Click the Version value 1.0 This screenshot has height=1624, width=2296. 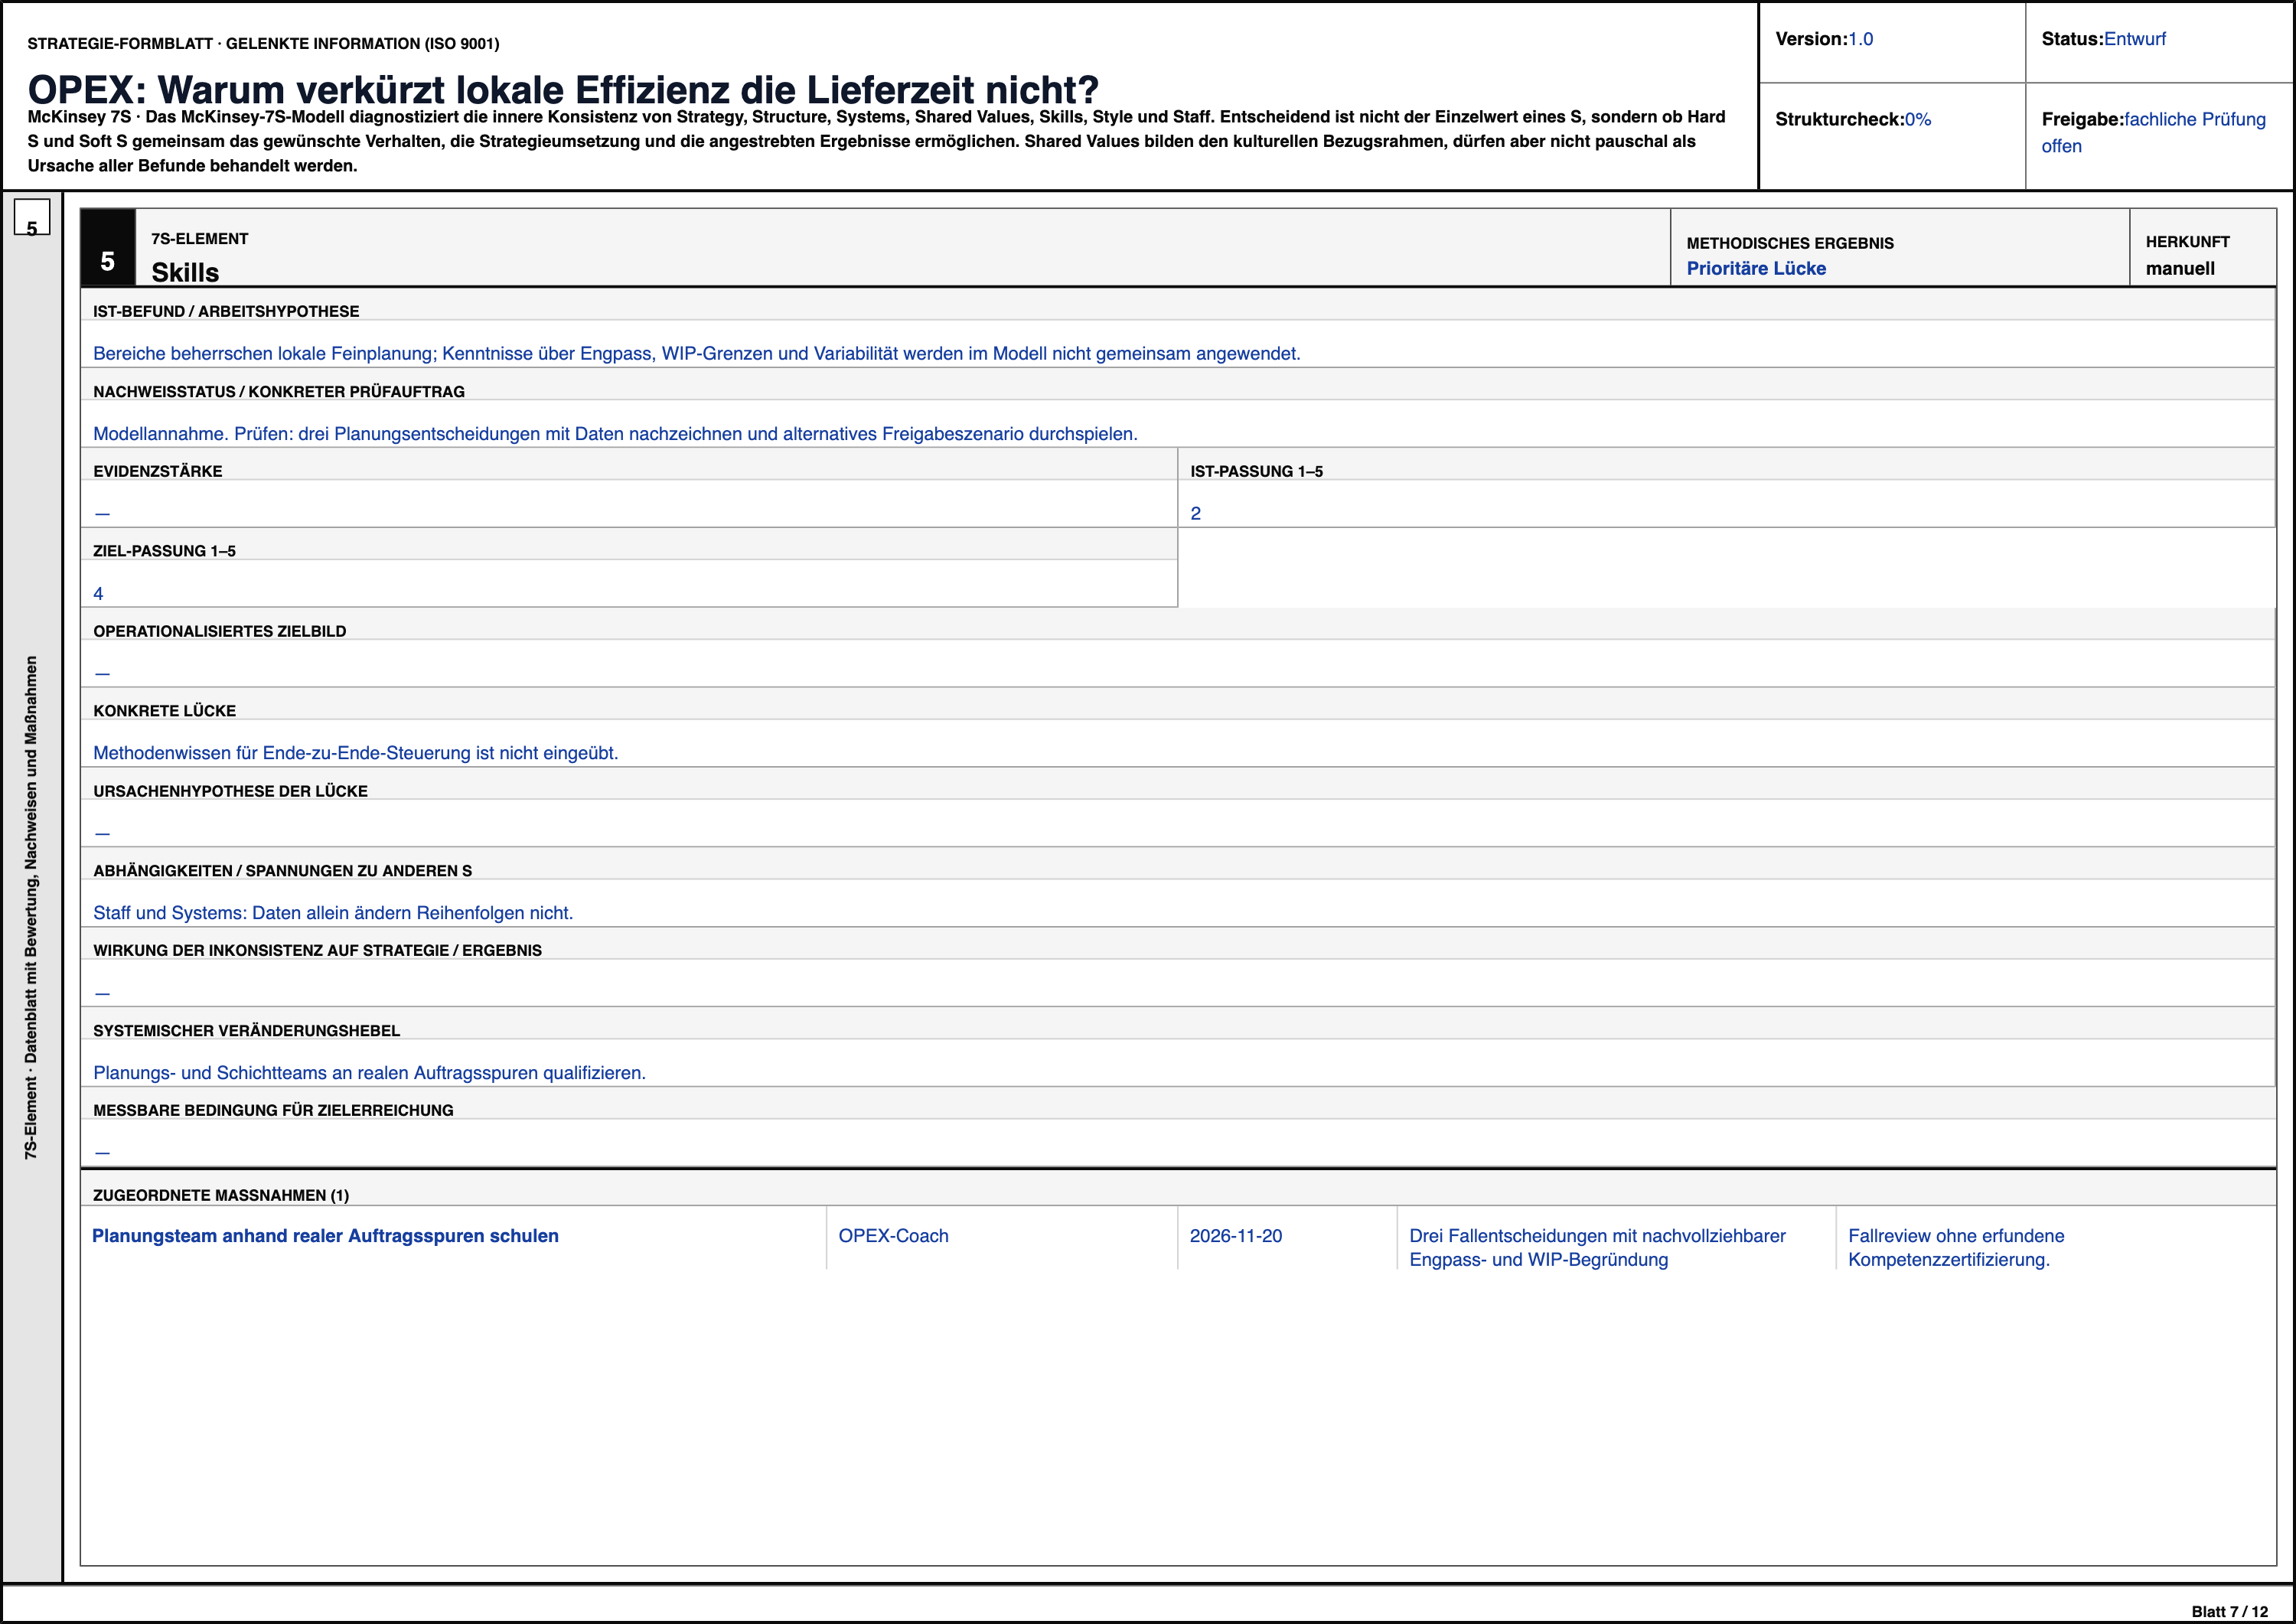(x=1860, y=39)
